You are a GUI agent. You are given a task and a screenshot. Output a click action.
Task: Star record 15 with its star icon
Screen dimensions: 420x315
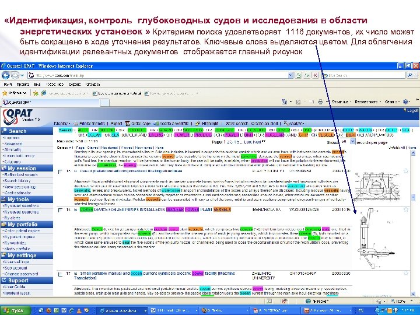406,171
